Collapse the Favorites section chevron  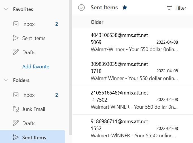pos(6,9)
